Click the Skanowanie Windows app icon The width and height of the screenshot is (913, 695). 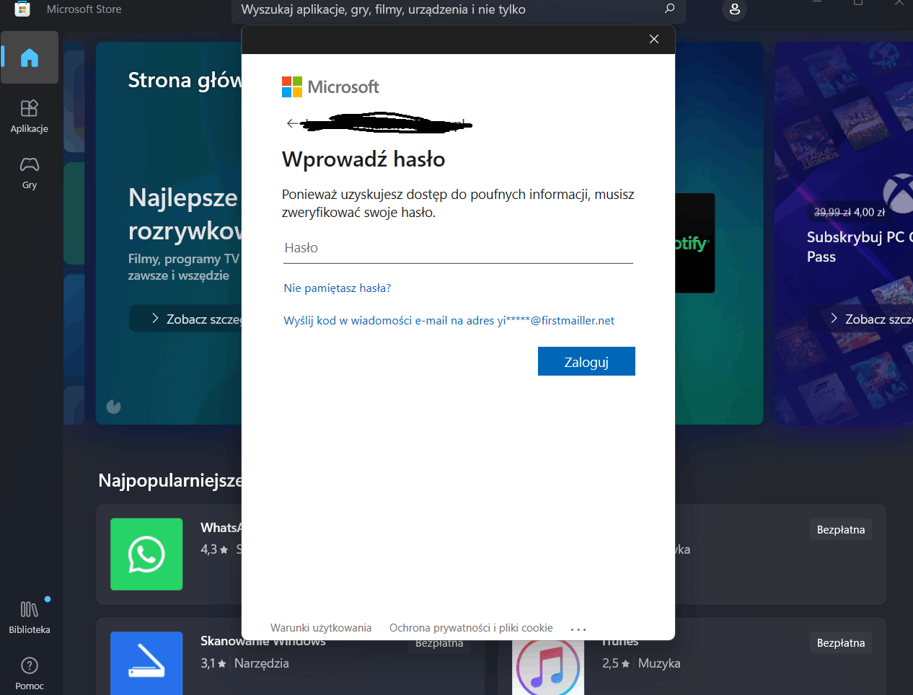tap(146, 663)
